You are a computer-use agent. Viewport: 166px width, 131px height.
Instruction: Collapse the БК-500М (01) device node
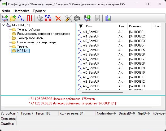pyautogui.click(x=3, y=25)
